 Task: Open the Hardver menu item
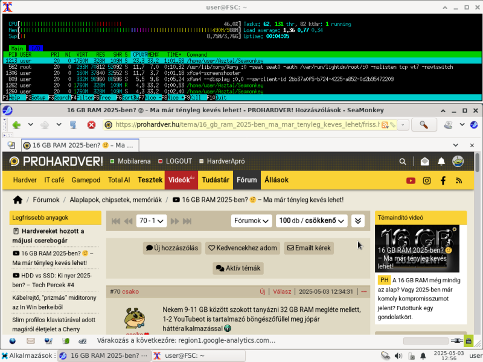coord(25,180)
